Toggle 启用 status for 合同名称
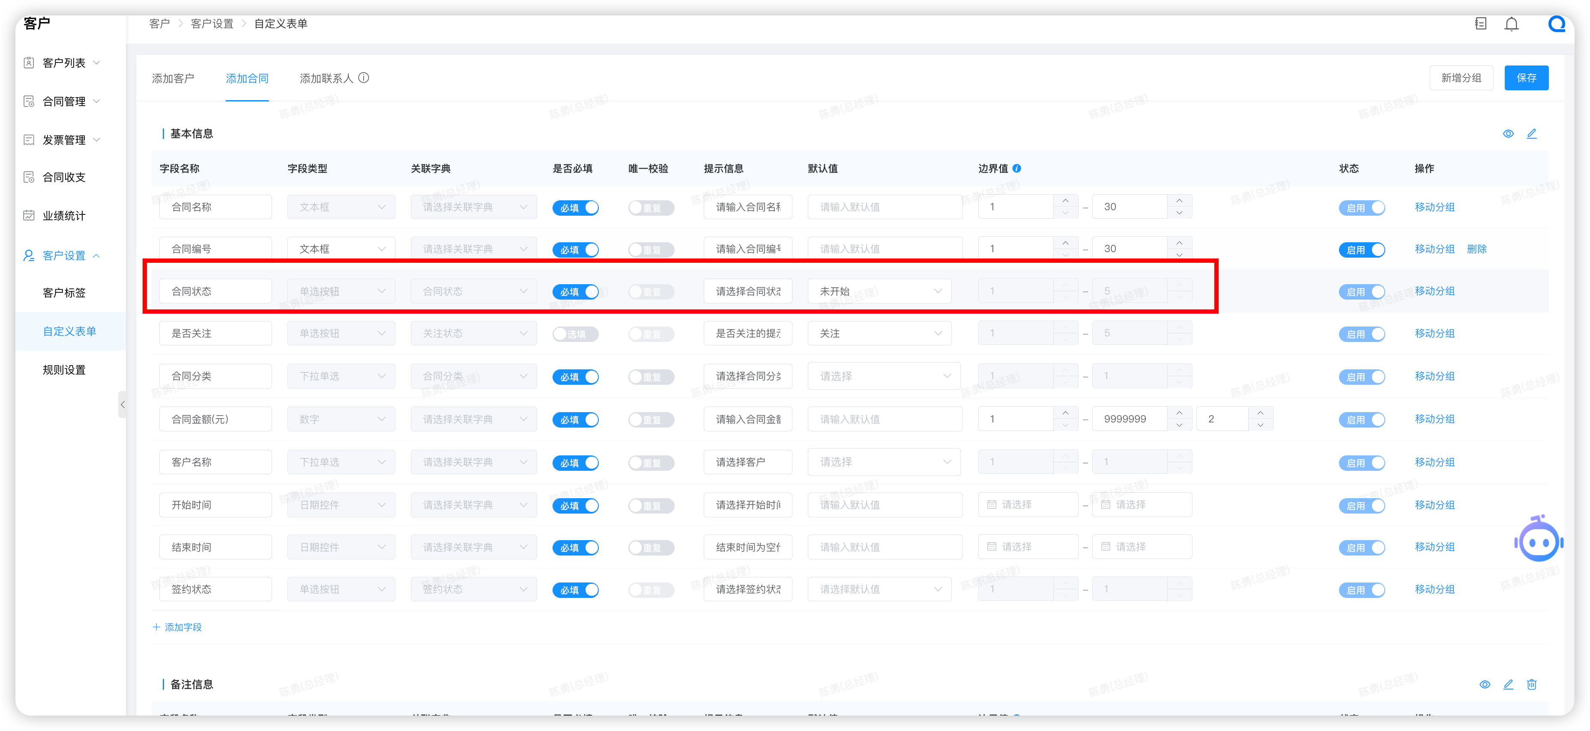Viewport: 1590px width, 731px height. (x=1362, y=208)
